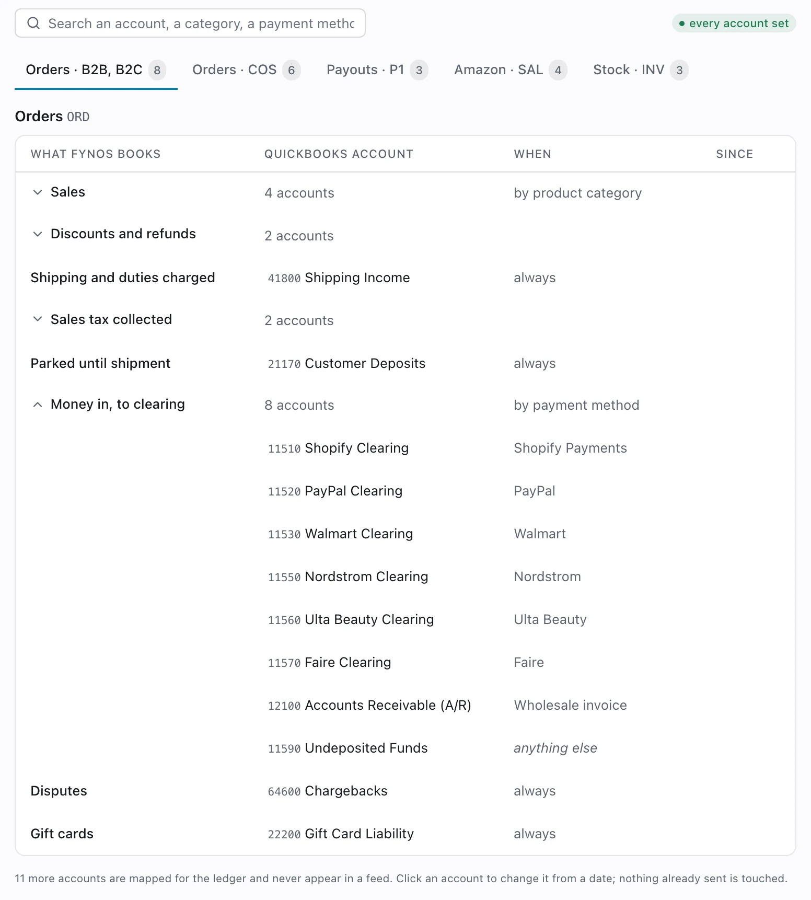Click the '4 accounts' summary for Sales
The image size is (811, 900).
click(299, 193)
